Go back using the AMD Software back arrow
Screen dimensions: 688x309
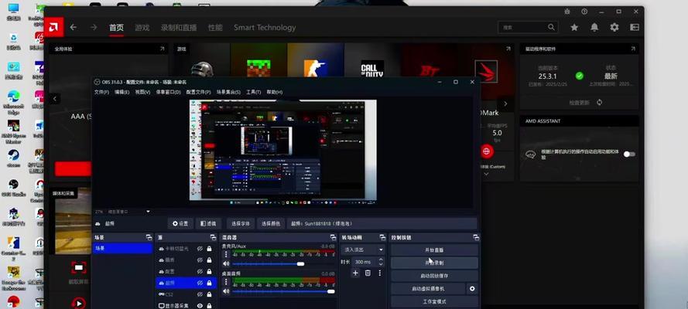pyautogui.click(x=74, y=27)
